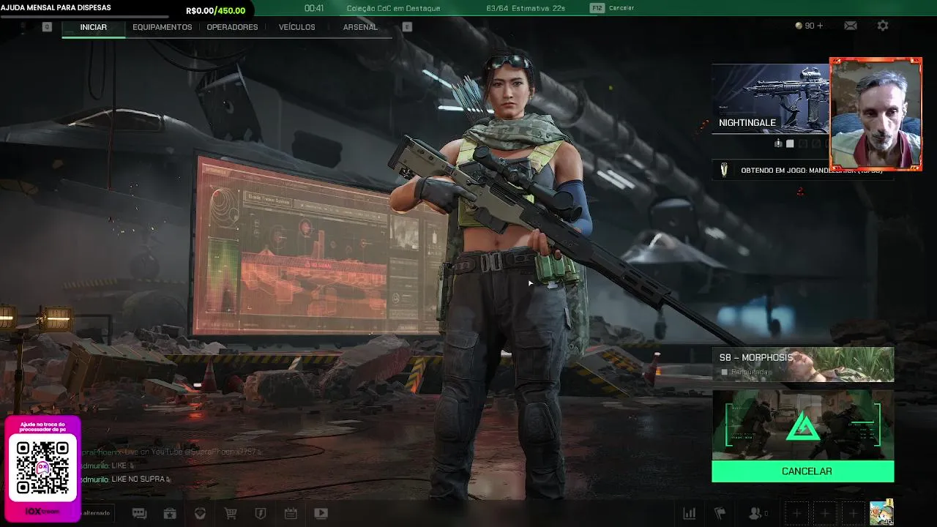
Task: Select the first showcase page indicator icon
Action: pyautogui.click(x=778, y=143)
